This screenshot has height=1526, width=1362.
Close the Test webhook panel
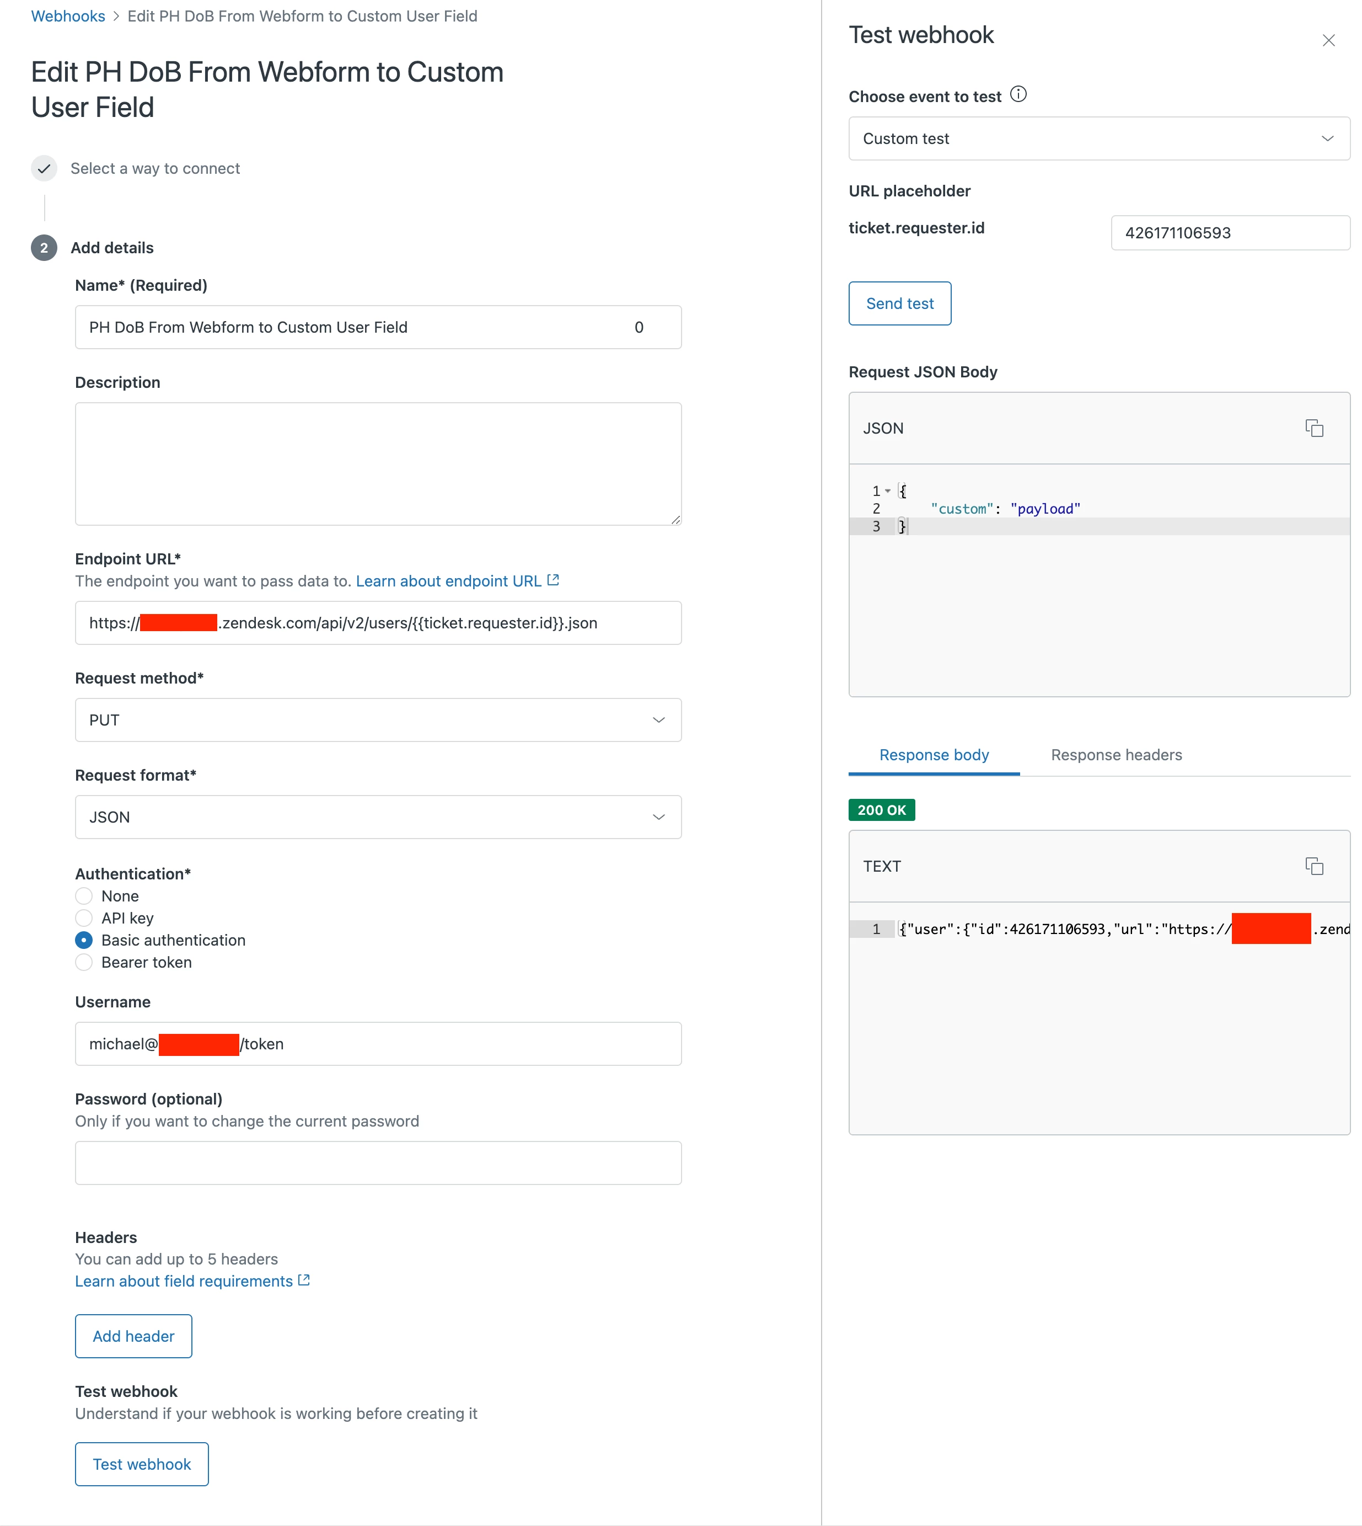coord(1328,40)
